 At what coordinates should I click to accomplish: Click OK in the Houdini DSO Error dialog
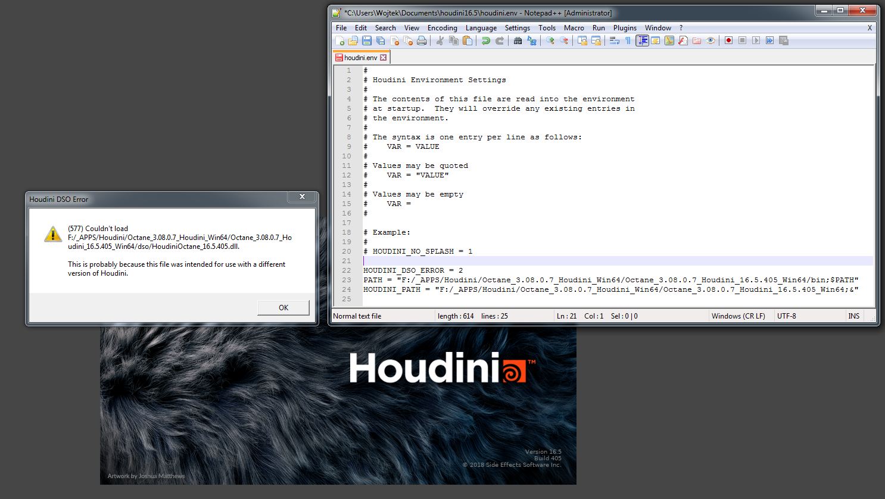[283, 307]
